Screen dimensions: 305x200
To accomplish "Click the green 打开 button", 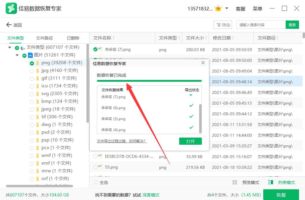I will coord(191,141).
